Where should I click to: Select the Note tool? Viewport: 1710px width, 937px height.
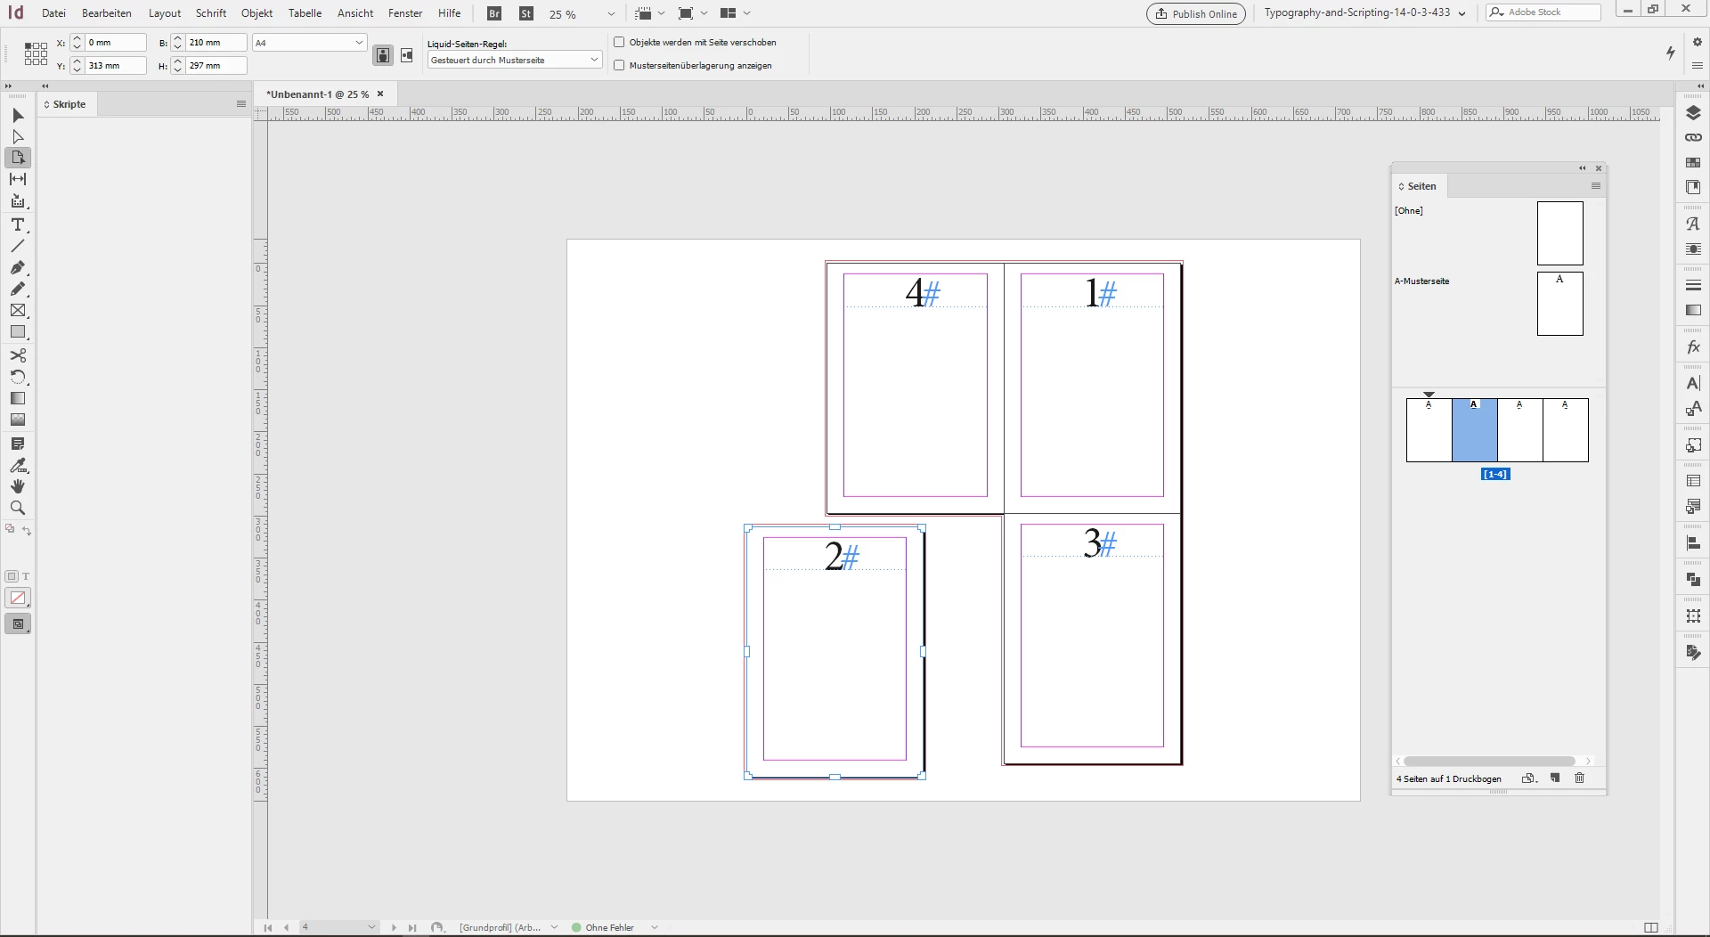click(x=18, y=444)
